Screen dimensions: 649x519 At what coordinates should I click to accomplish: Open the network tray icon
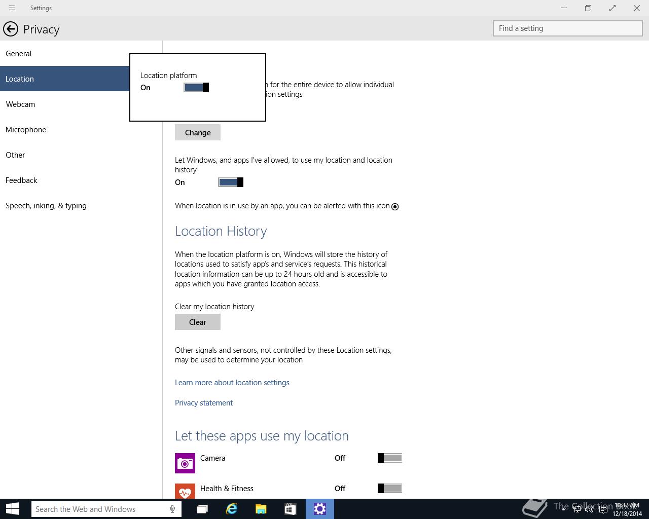click(x=577, y=509)
